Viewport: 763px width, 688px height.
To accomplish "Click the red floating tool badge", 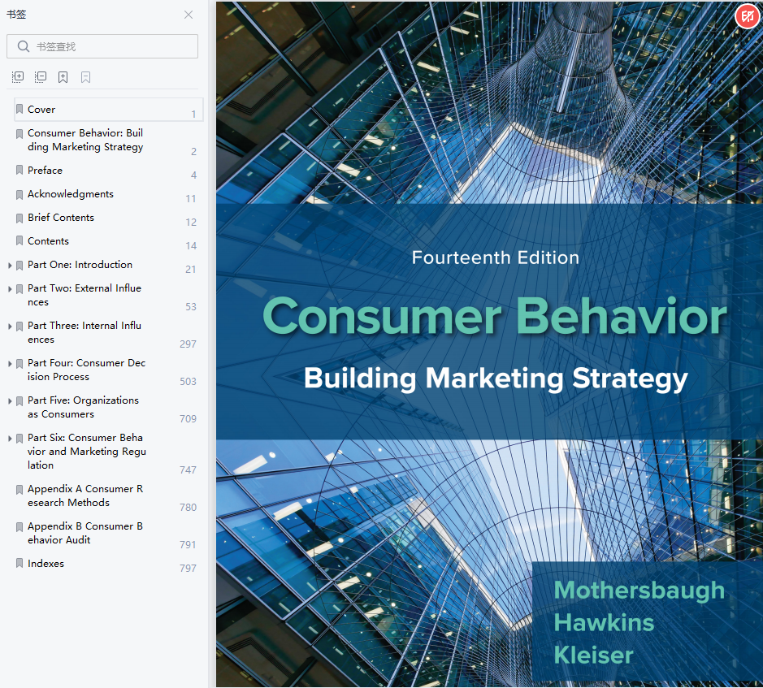I will (748, 16).
